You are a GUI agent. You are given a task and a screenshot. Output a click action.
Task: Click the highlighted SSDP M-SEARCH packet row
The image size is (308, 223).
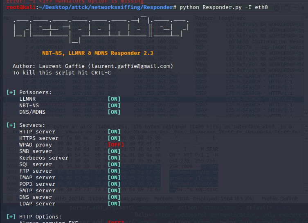(153, 99)
